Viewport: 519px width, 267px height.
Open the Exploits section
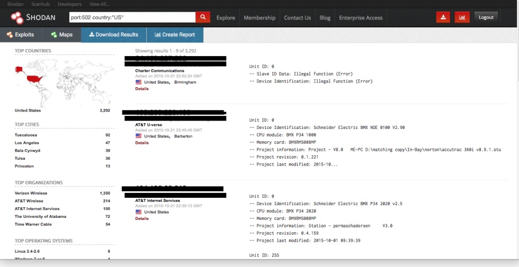[x=21, y=35]
